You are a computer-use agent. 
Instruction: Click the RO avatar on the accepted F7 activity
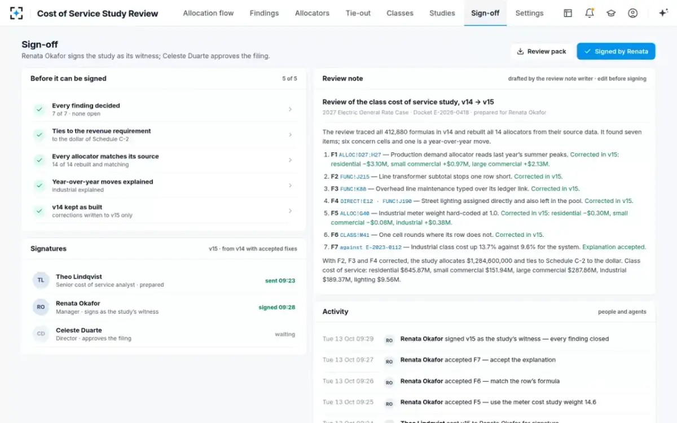[x=389, y=361]
